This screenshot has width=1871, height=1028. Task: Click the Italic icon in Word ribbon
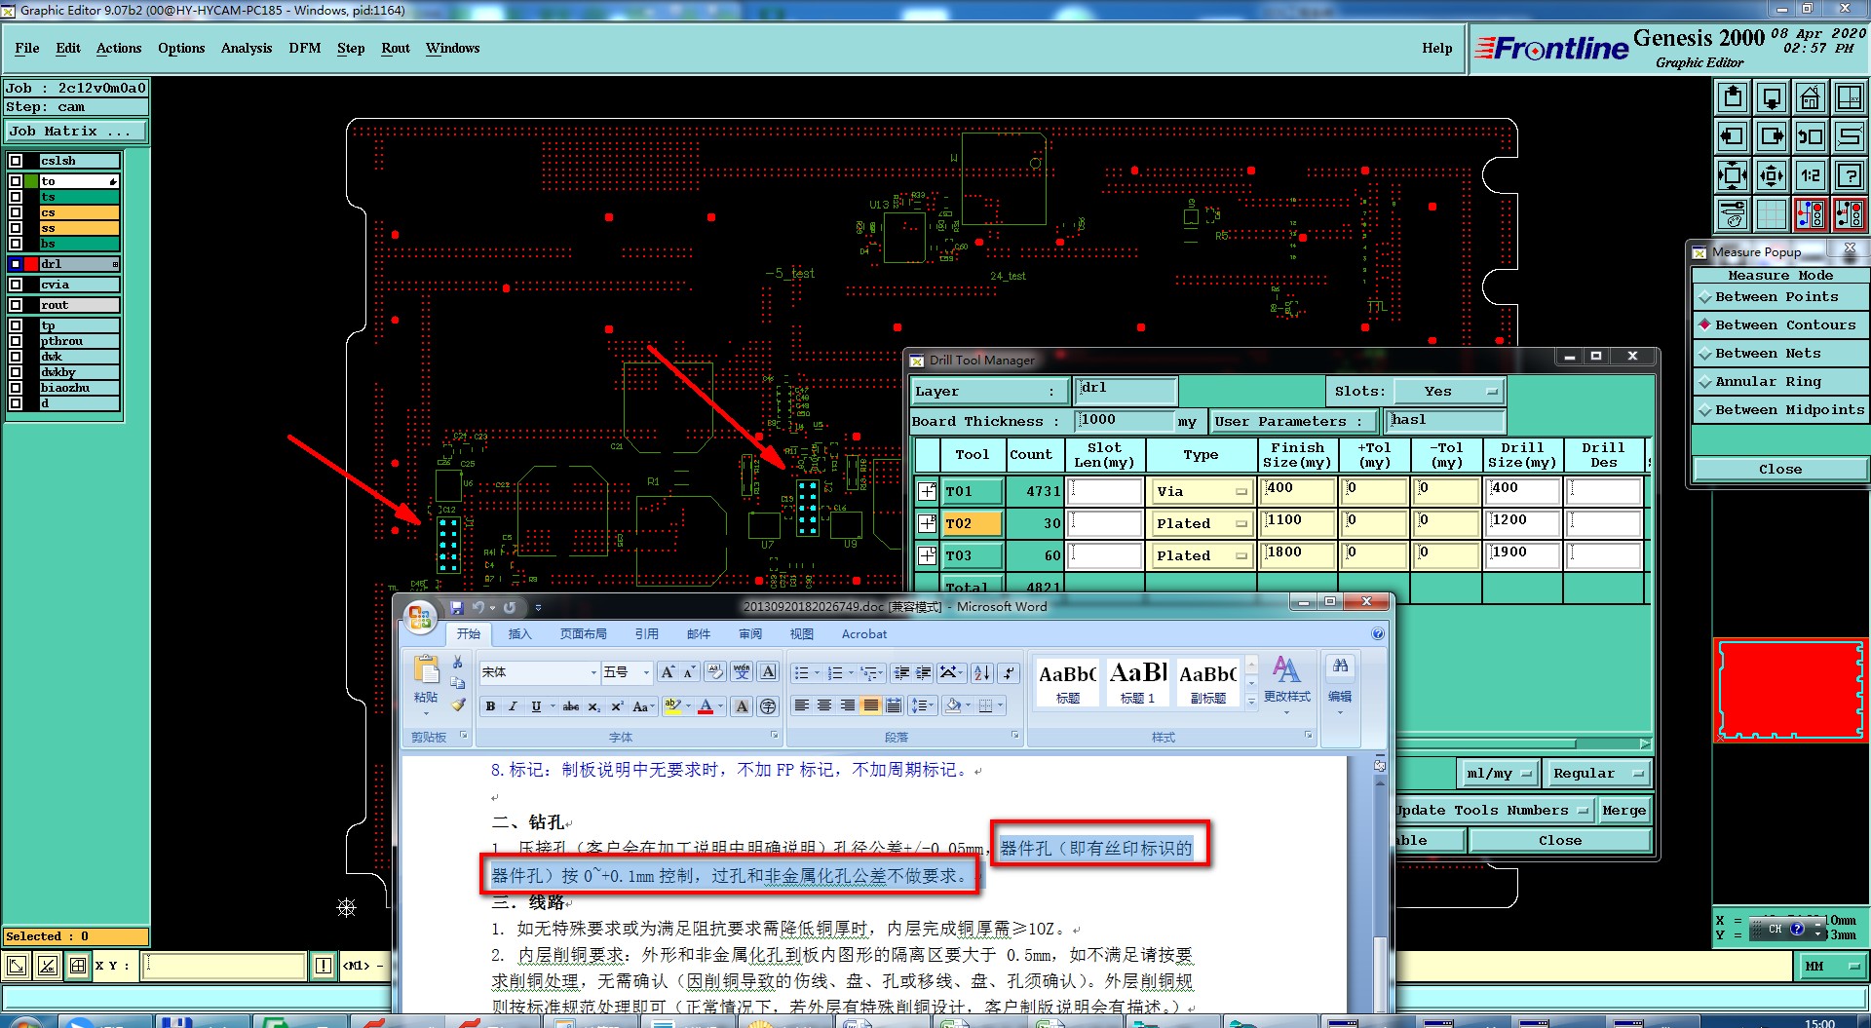coord(513,706)
